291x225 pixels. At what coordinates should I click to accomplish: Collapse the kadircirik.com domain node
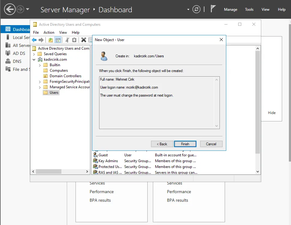(34, 60)
